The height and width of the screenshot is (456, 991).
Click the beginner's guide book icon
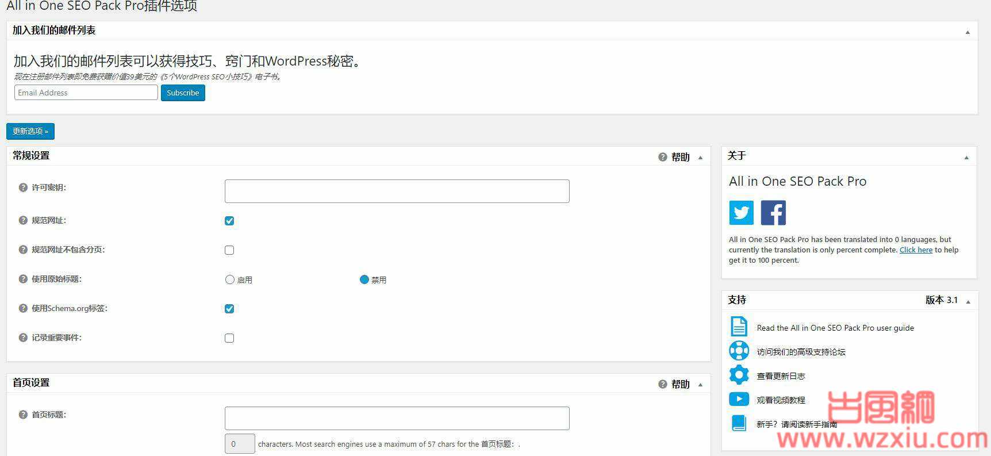[x=739, y=423]
